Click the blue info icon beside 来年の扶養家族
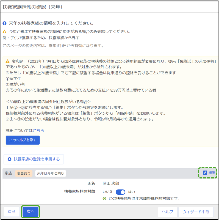 click(x=4, y=23)
